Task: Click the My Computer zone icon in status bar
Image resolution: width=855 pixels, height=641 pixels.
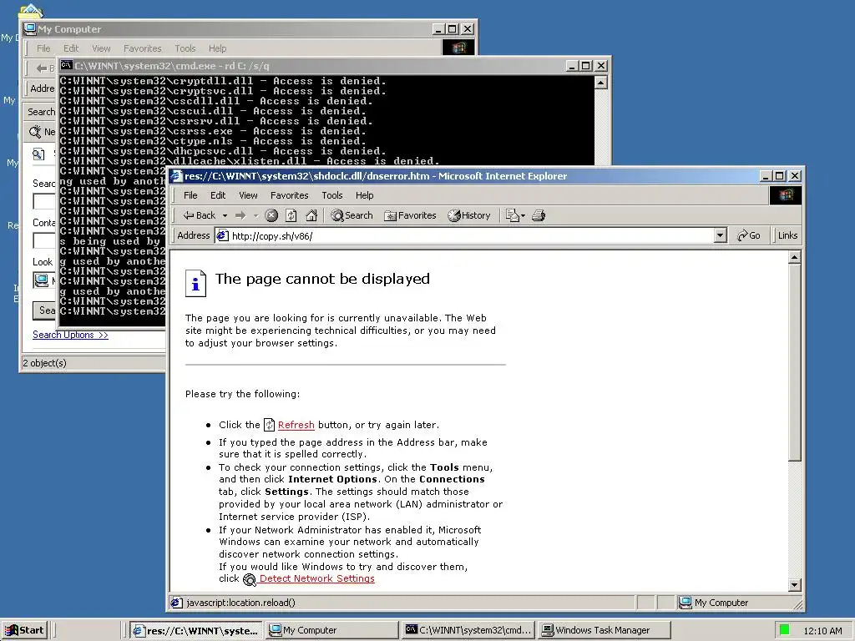Action: [685, 603]
